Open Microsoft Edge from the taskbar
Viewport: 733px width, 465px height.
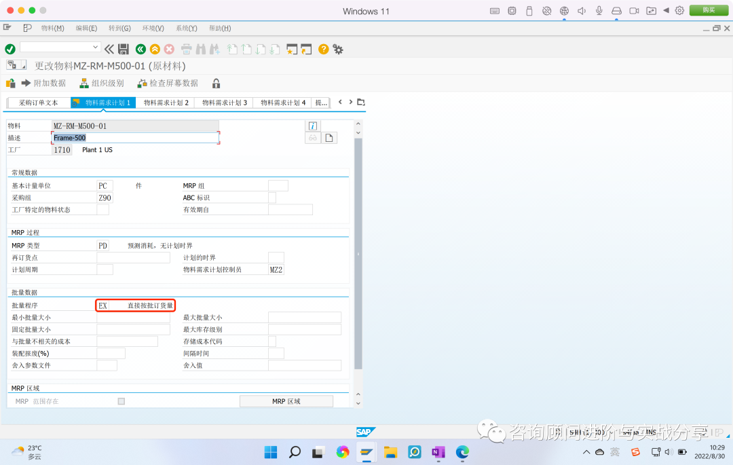pos(462,452)
